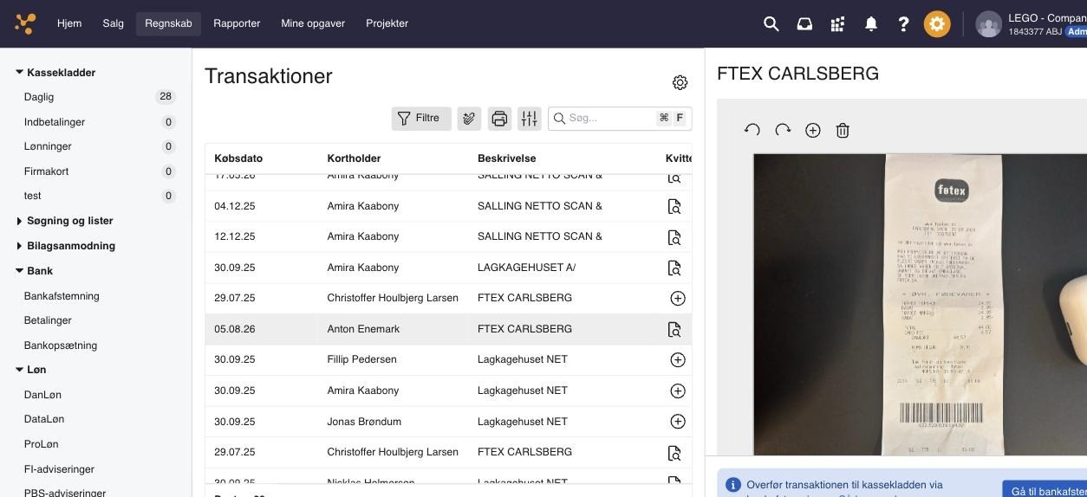
Task: Click the Gå til bankafstemning button
Action: 1045,491
